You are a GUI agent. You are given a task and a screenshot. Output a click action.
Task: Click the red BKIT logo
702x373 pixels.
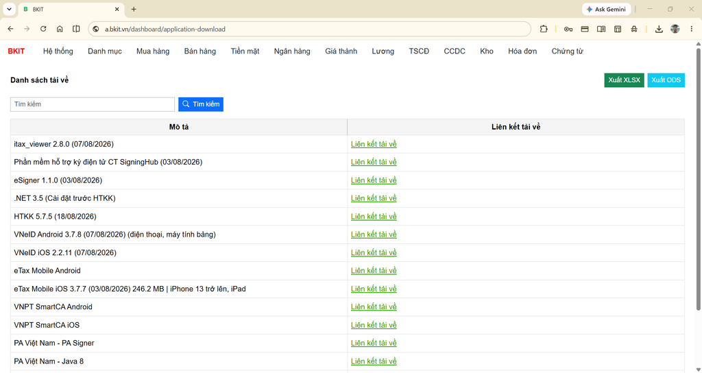(16, 51)
